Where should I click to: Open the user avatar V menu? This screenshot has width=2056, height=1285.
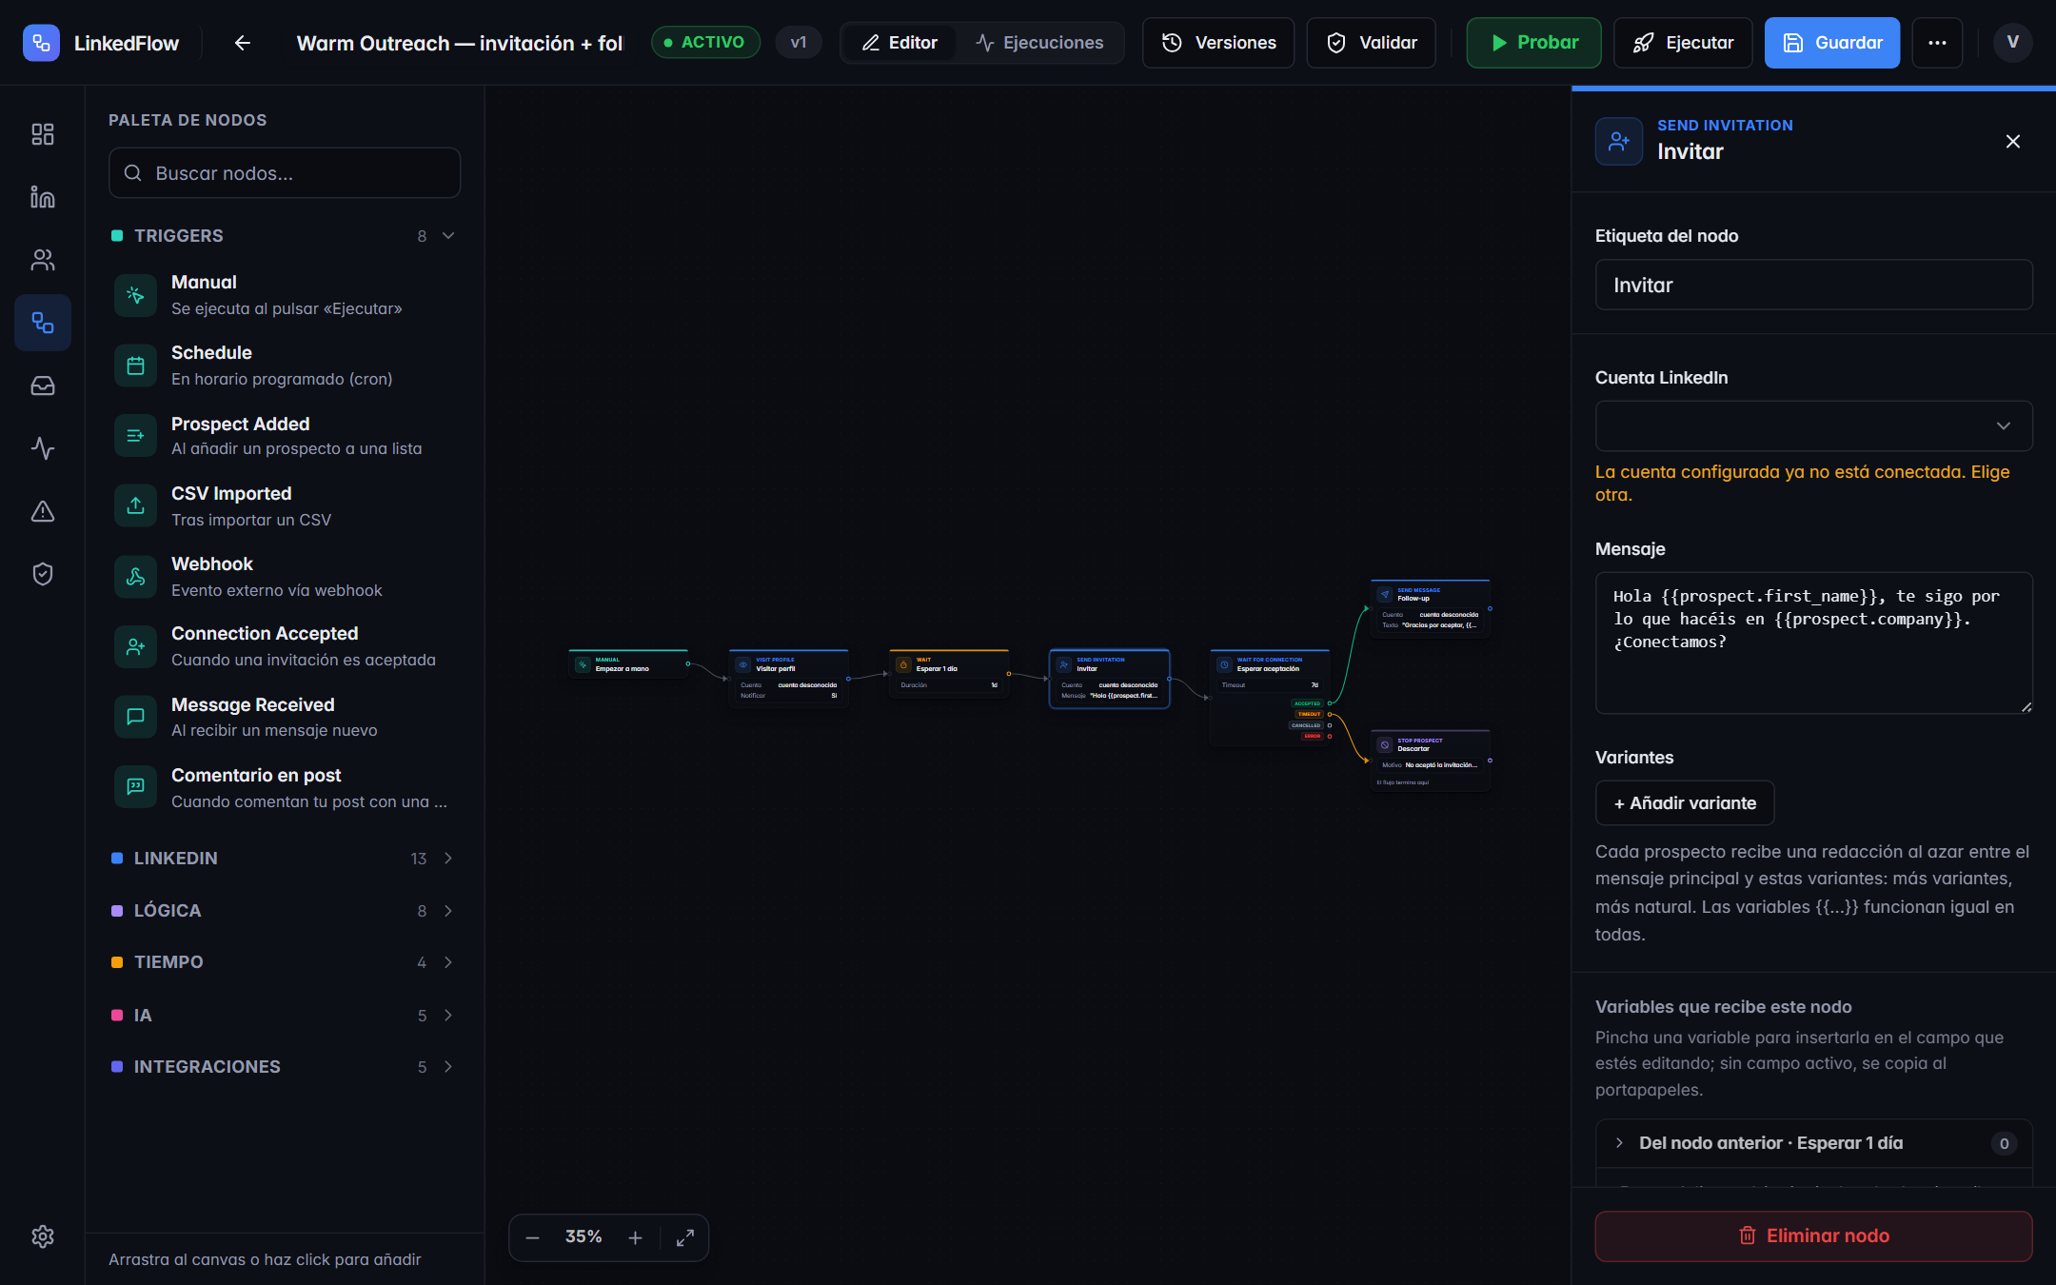coord(2012,43)
